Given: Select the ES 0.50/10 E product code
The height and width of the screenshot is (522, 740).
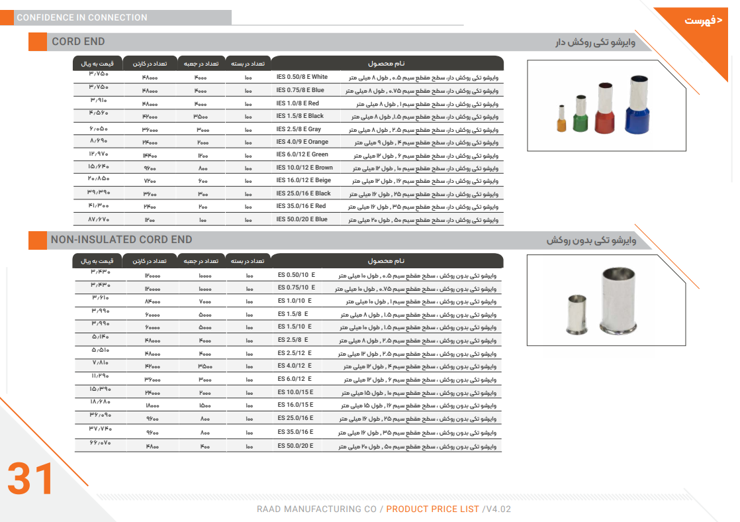Looking at the screenshot, I should tap(297, 275).
